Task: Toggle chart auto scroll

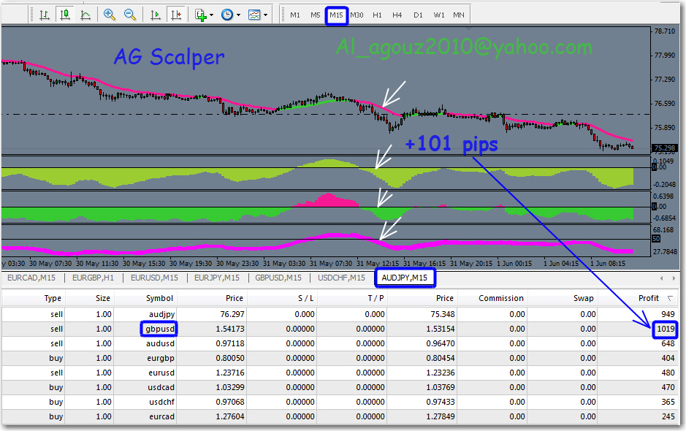Action: [x=155, y=15]
